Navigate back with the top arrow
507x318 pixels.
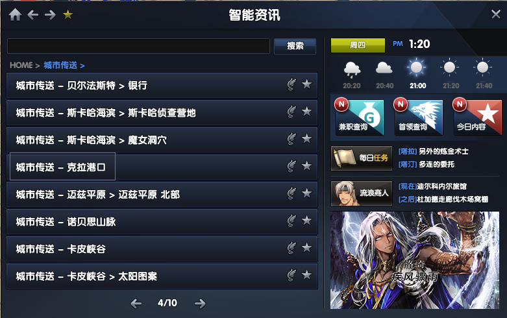[33, 14]
